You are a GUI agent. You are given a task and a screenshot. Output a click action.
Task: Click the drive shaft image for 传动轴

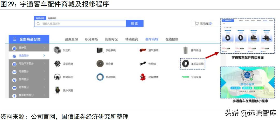click(143, 64)
